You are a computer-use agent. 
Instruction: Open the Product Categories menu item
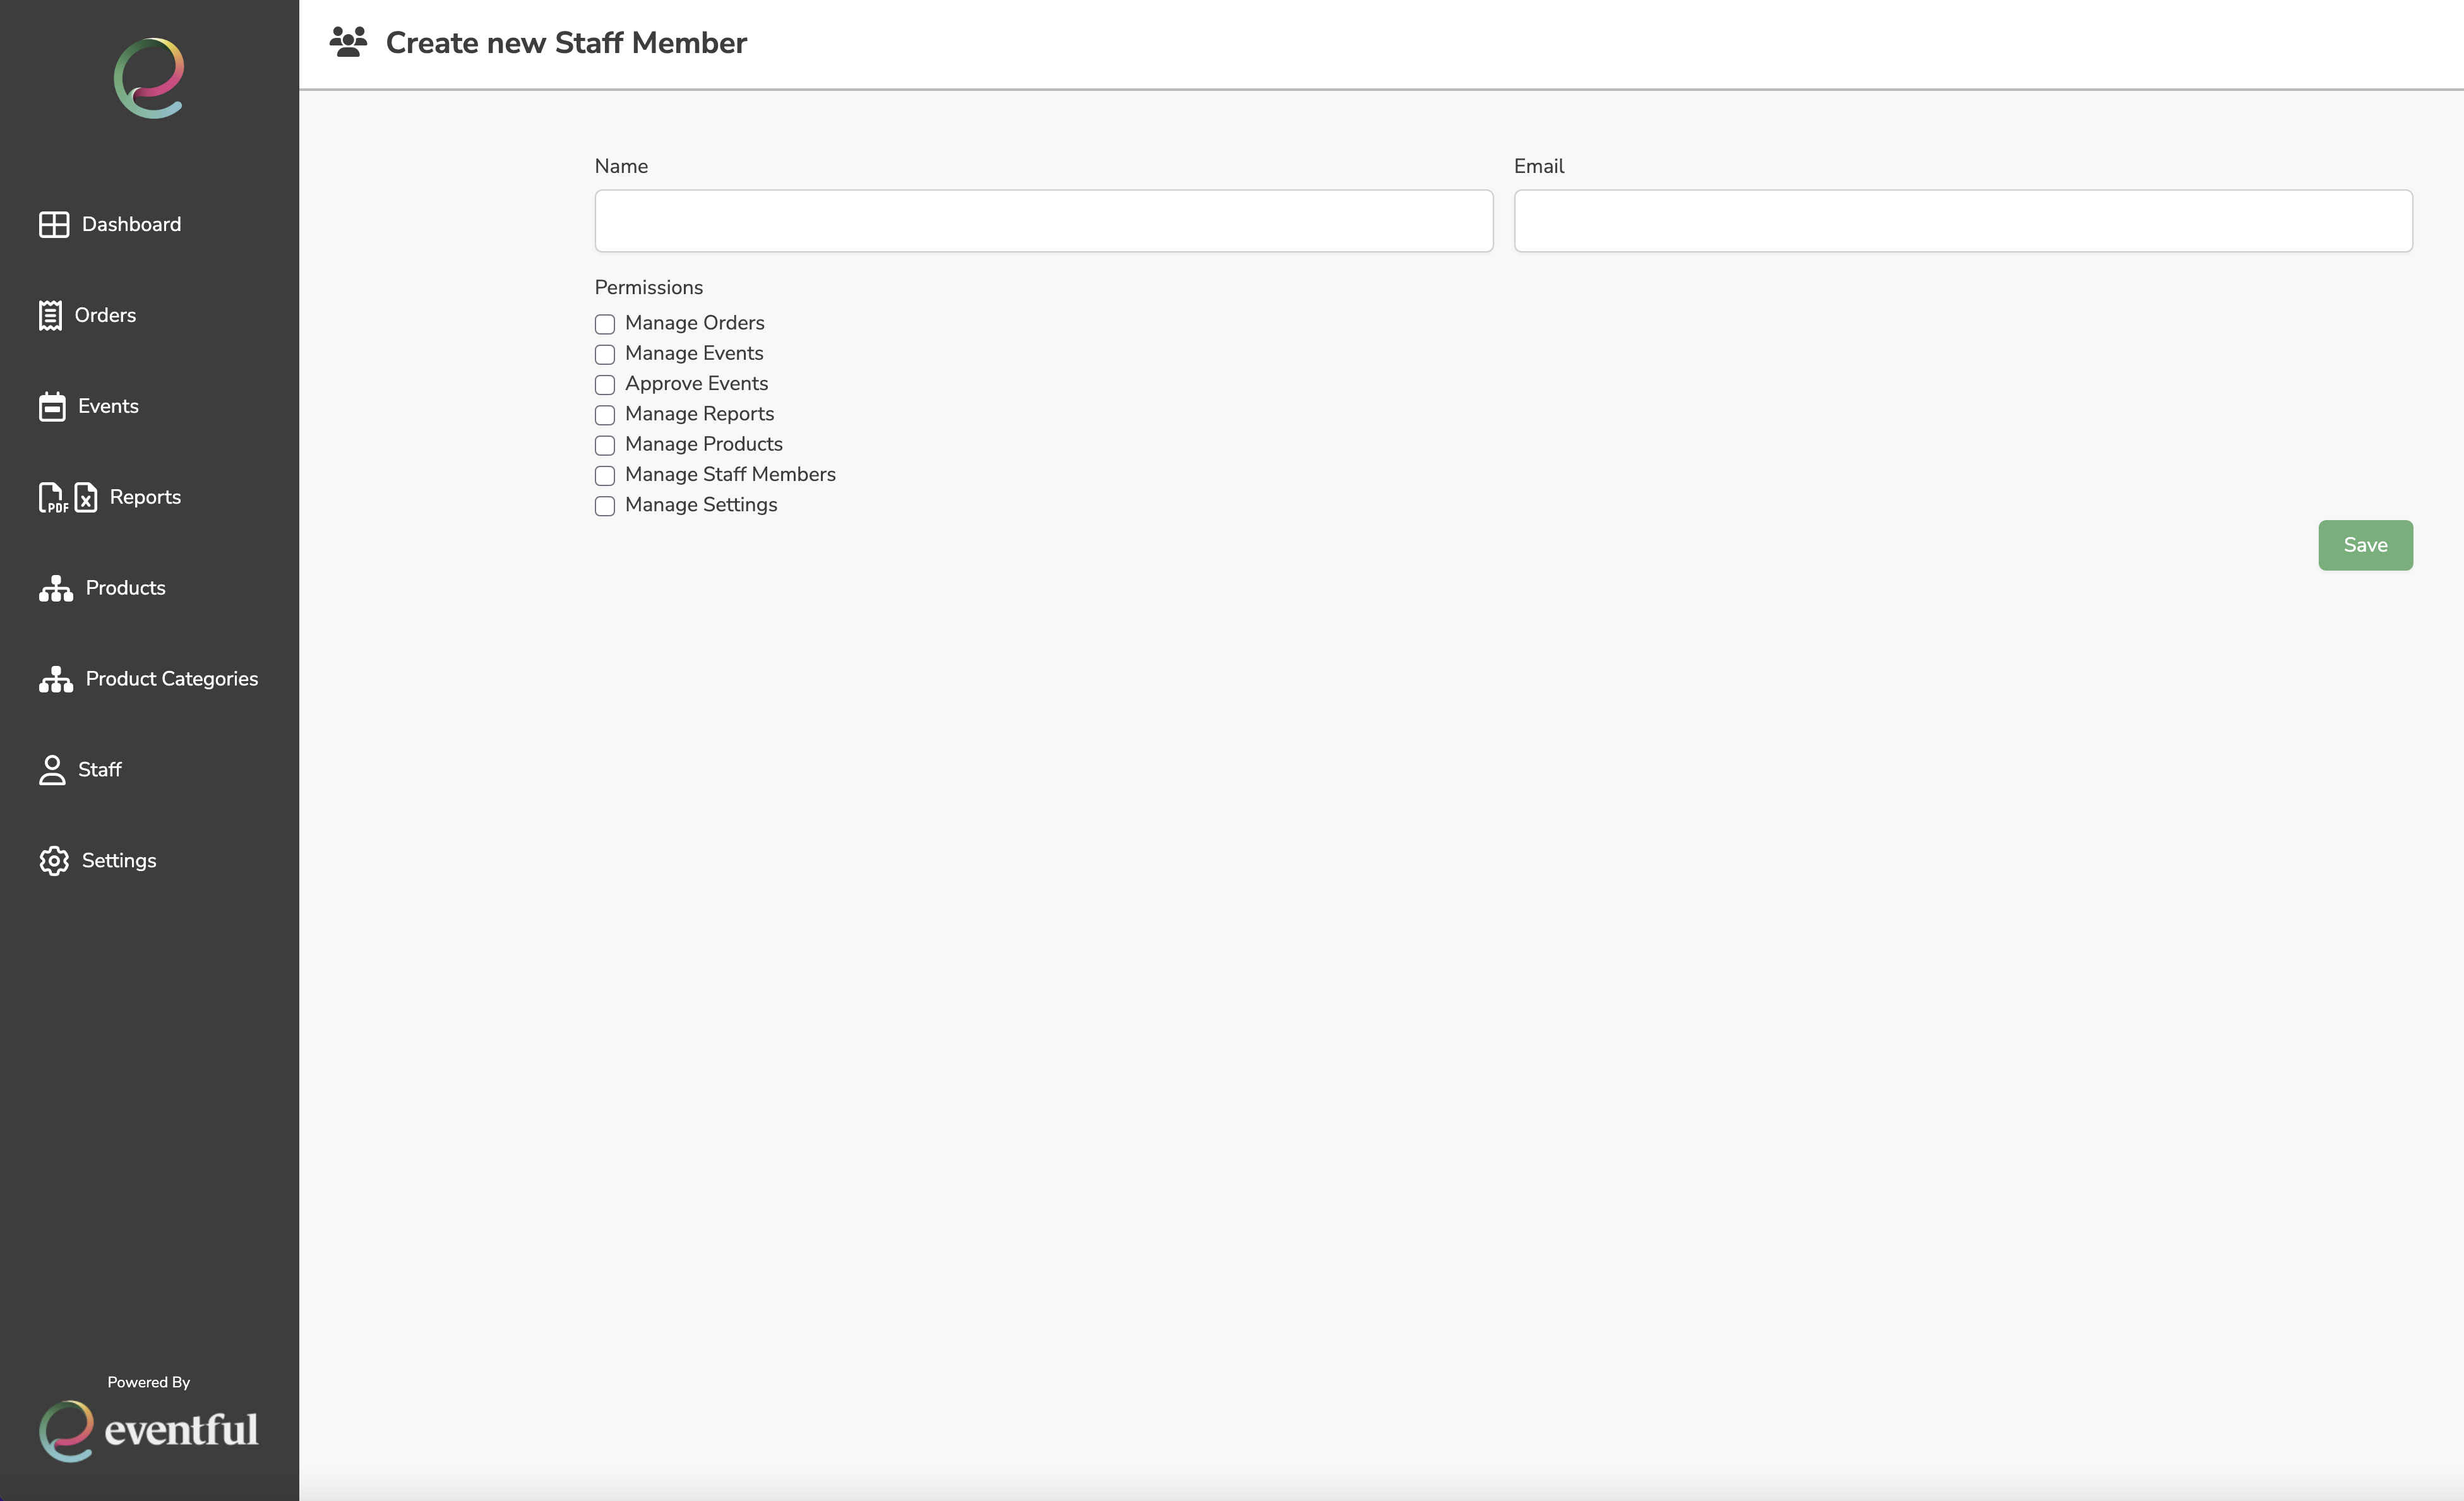coord(171,680)
